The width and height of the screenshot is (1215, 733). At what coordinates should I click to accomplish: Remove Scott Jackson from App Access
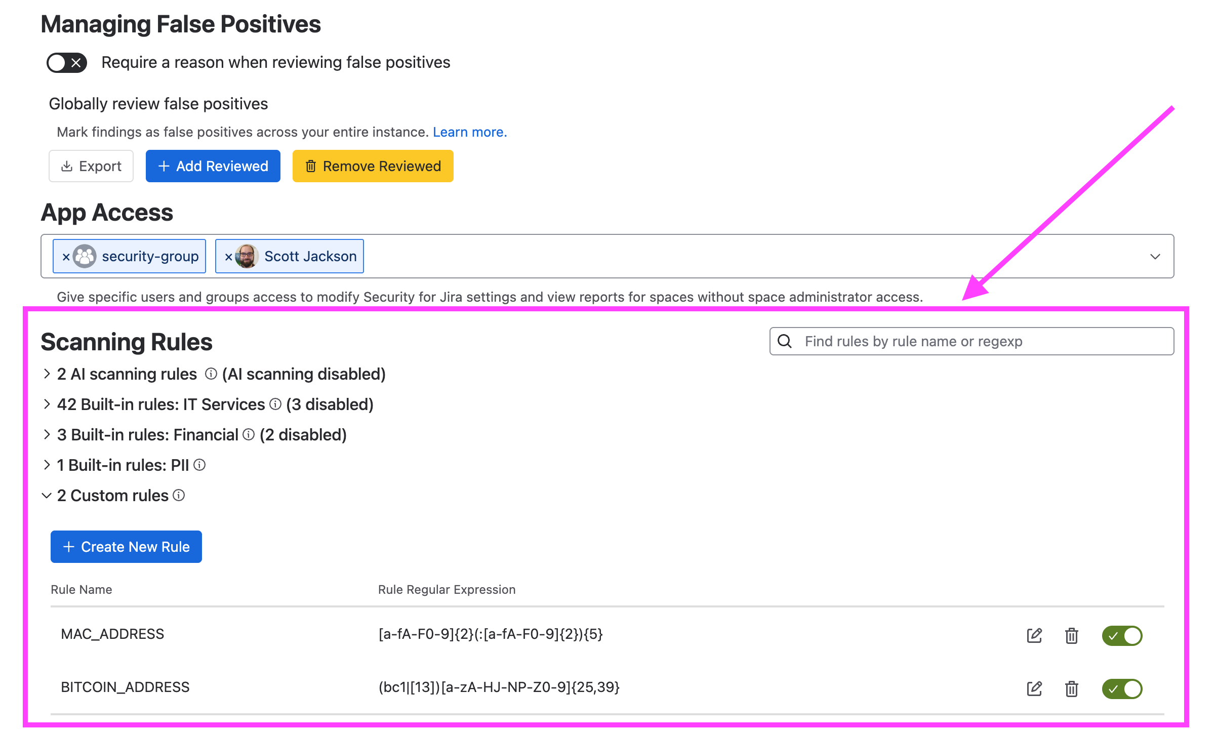pyautogui.click(x=228, y=257)
